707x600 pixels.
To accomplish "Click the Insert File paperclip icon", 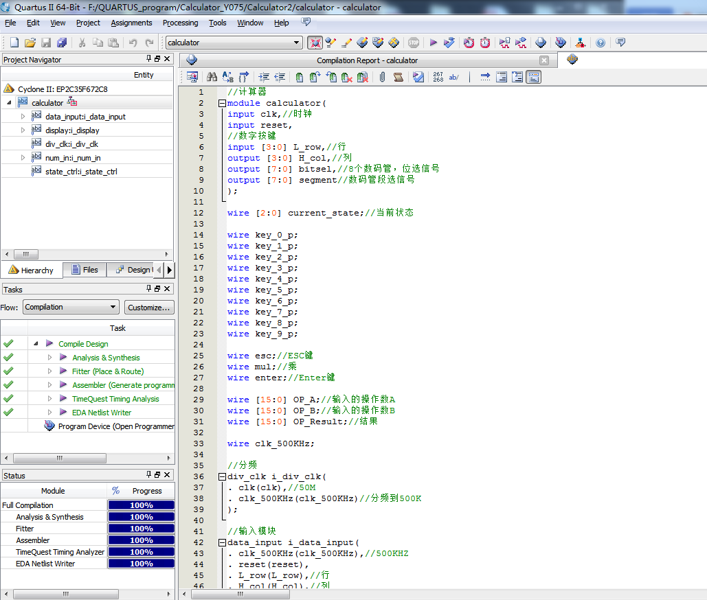I will (x=382, y=78).
